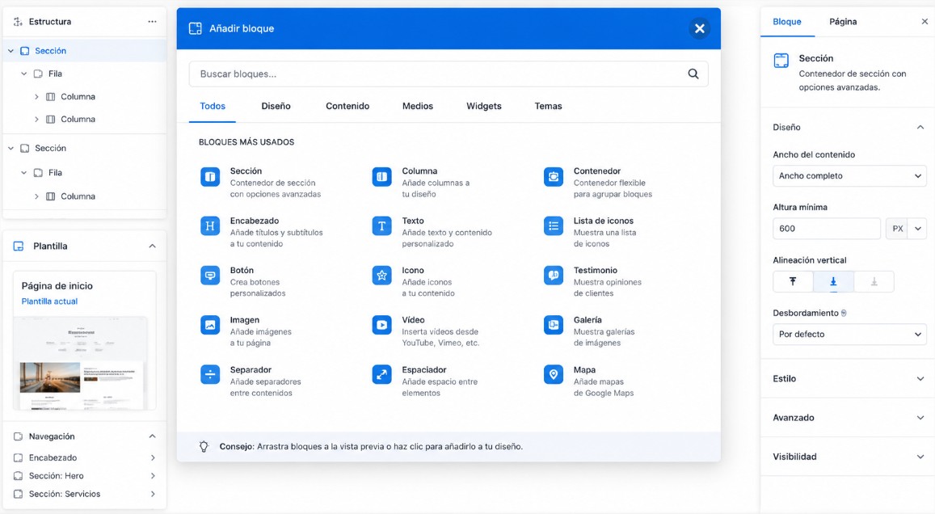
Task: Switch to the Widgets tab
Action: coord(483,106)
